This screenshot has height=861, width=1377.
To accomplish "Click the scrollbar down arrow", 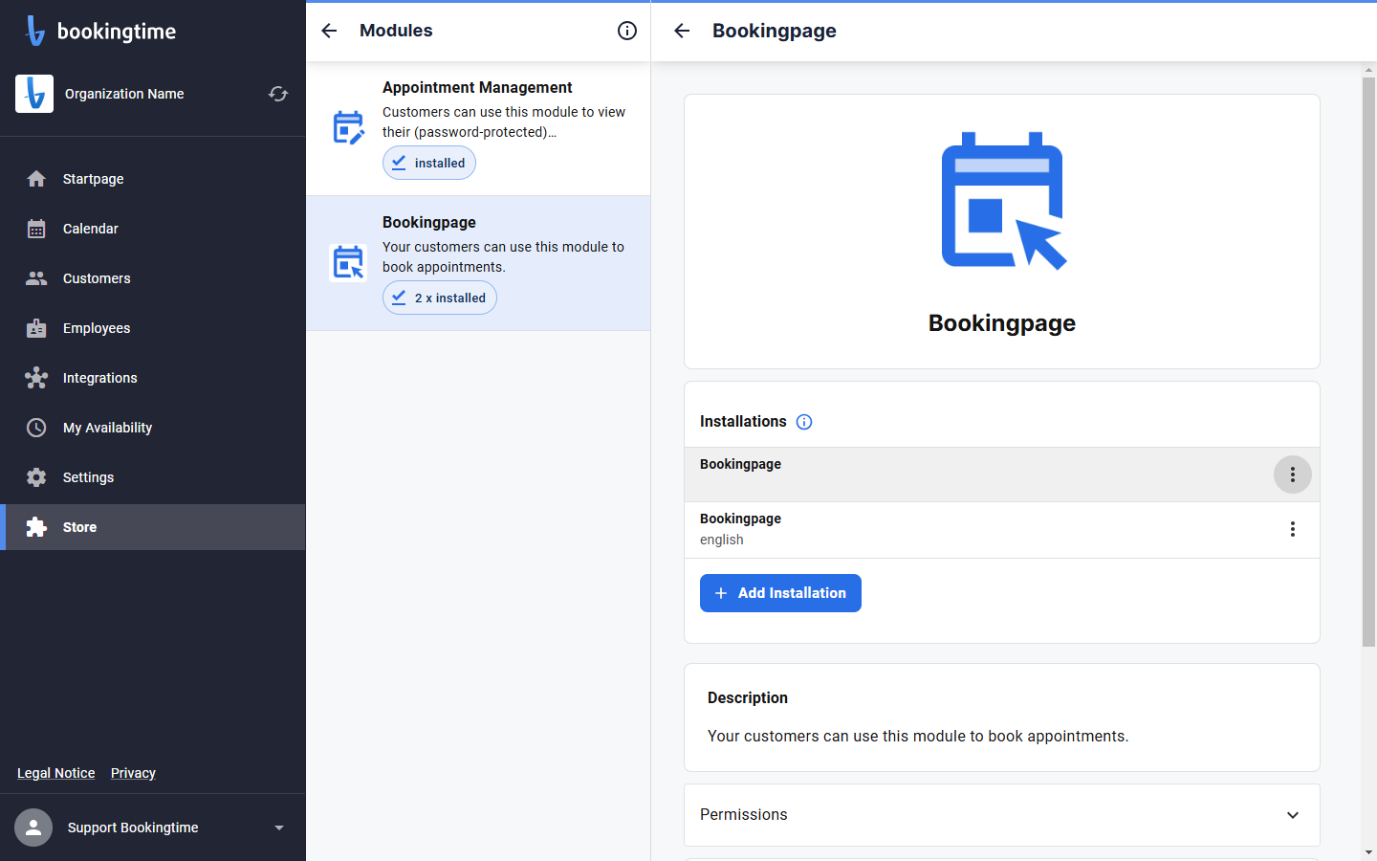I will 1368,851.
